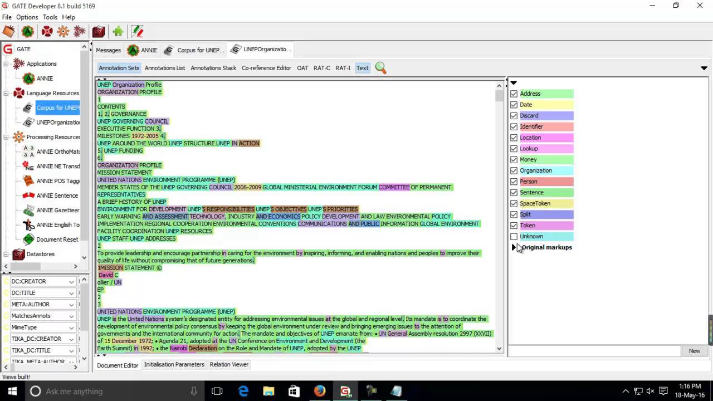Switch to the ANNIE tab

coord(143,50)
